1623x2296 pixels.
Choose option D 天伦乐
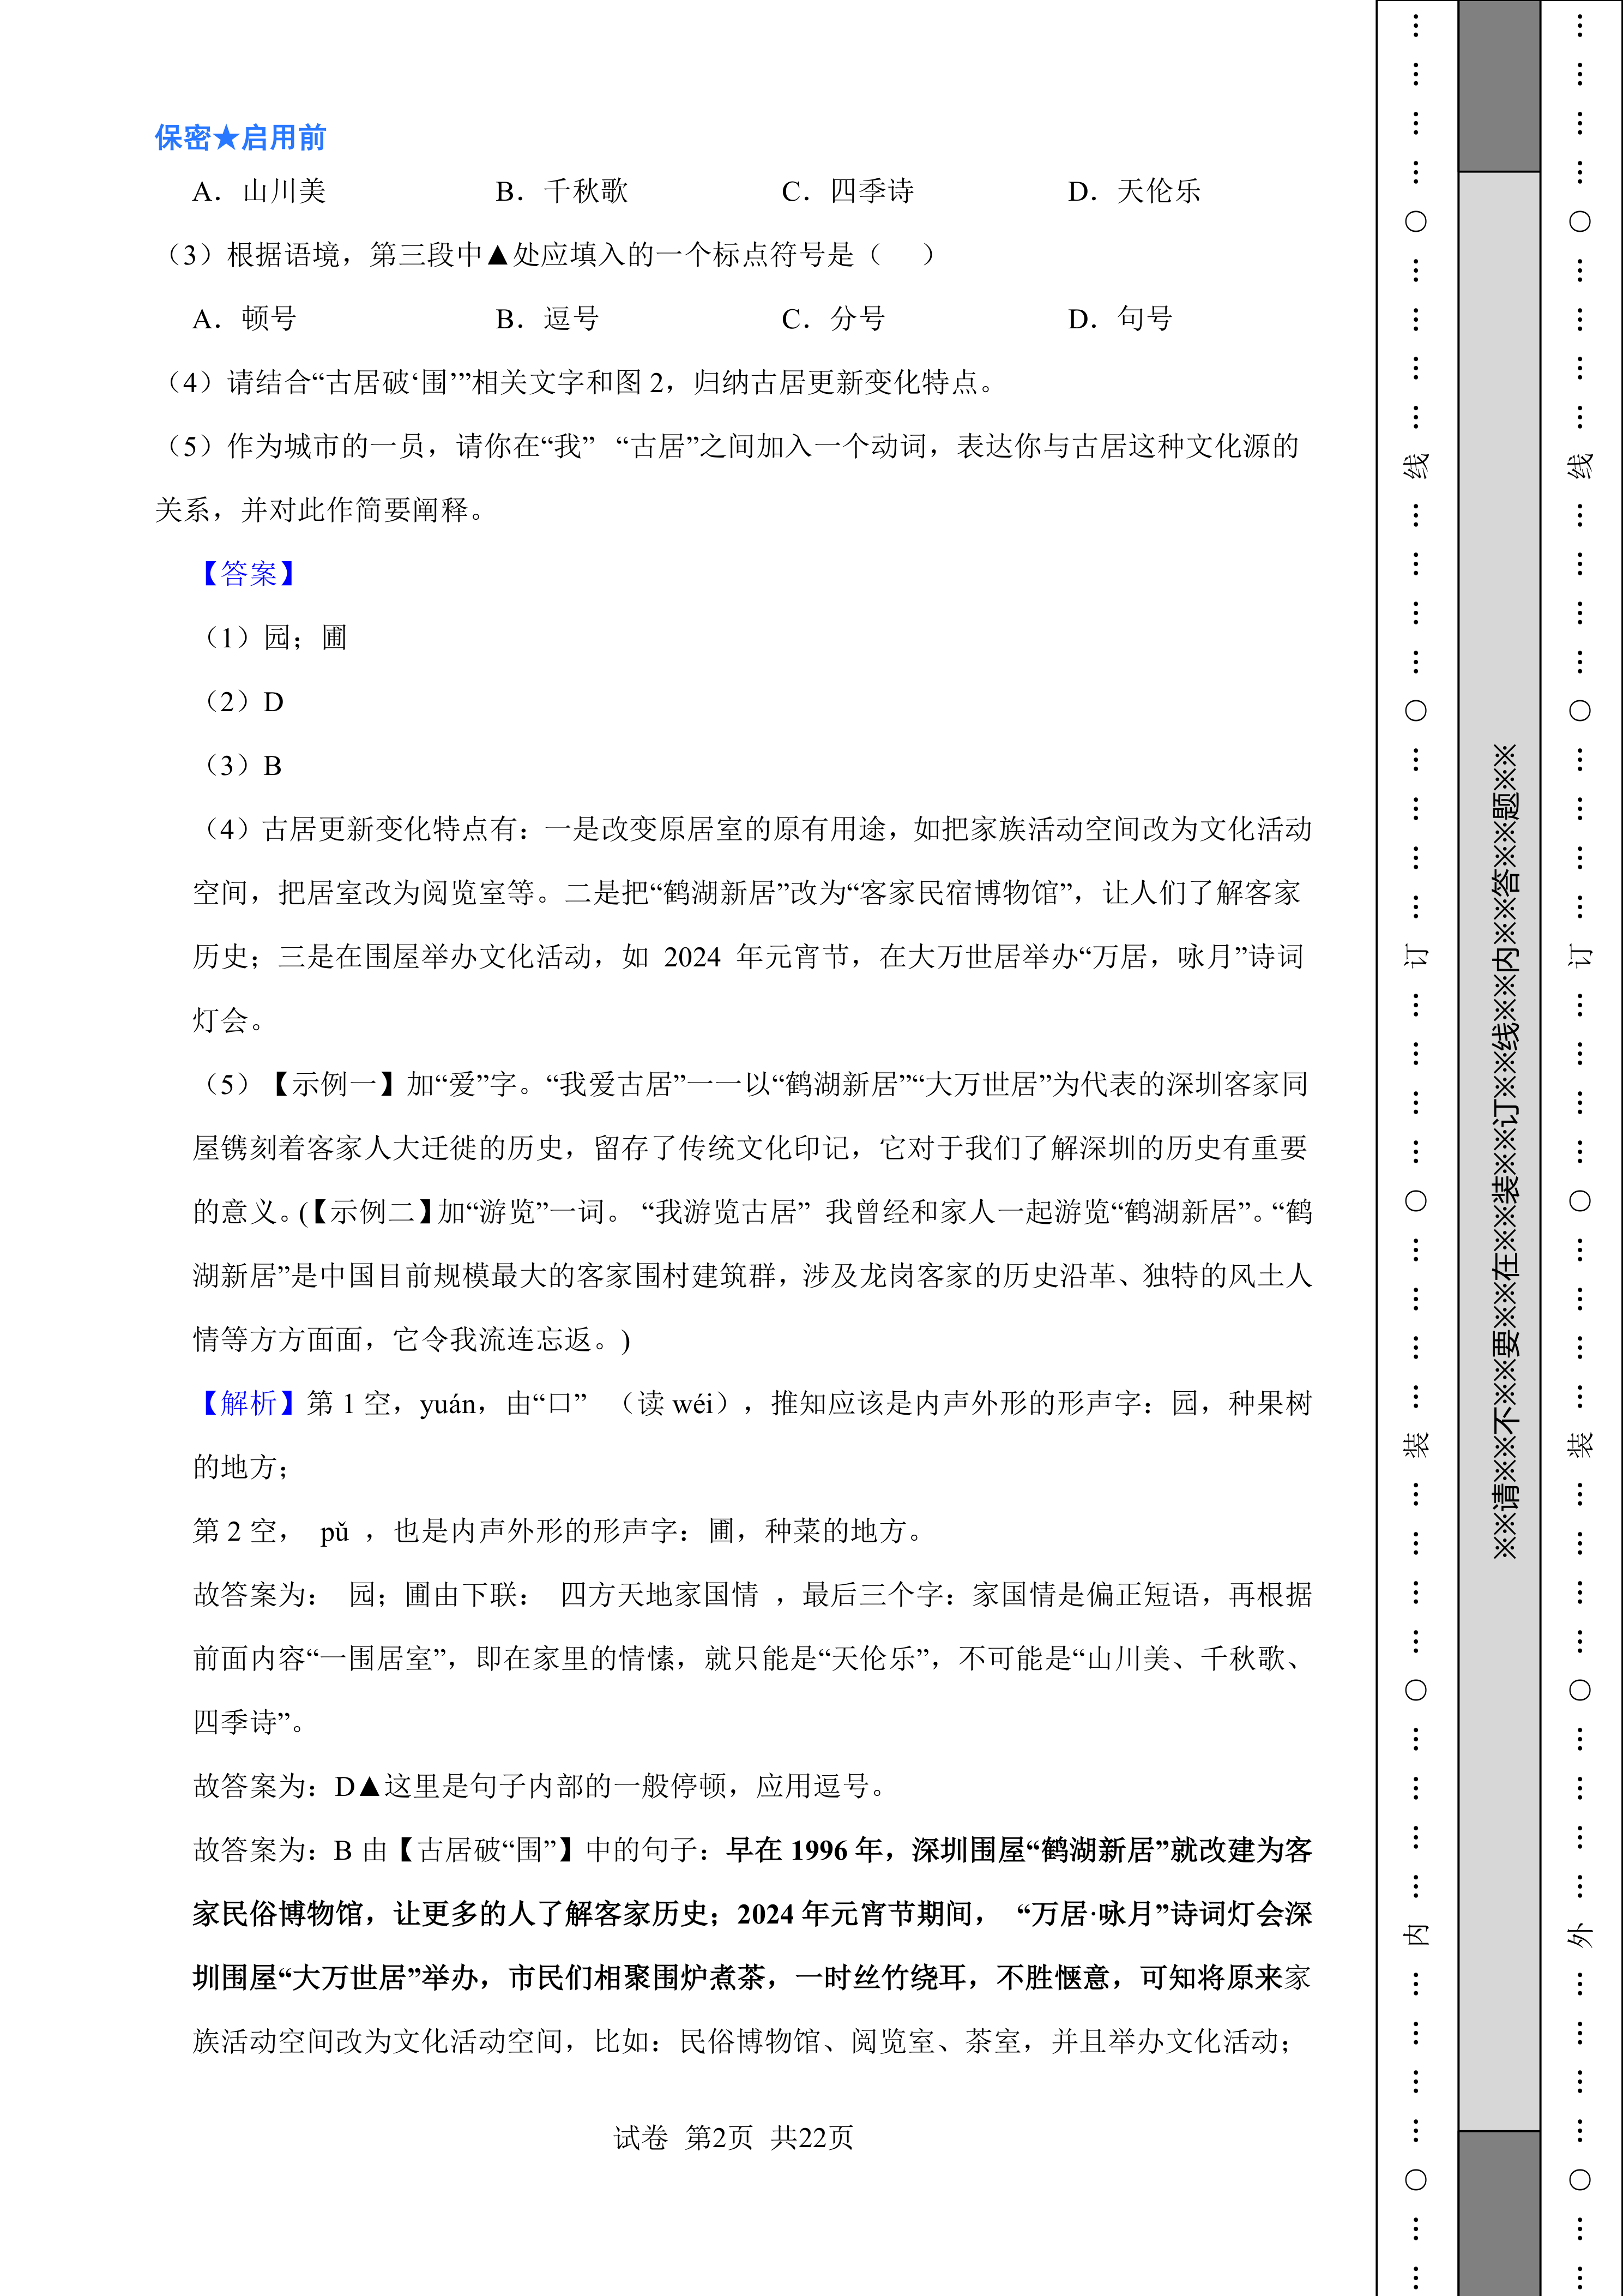1135,192
